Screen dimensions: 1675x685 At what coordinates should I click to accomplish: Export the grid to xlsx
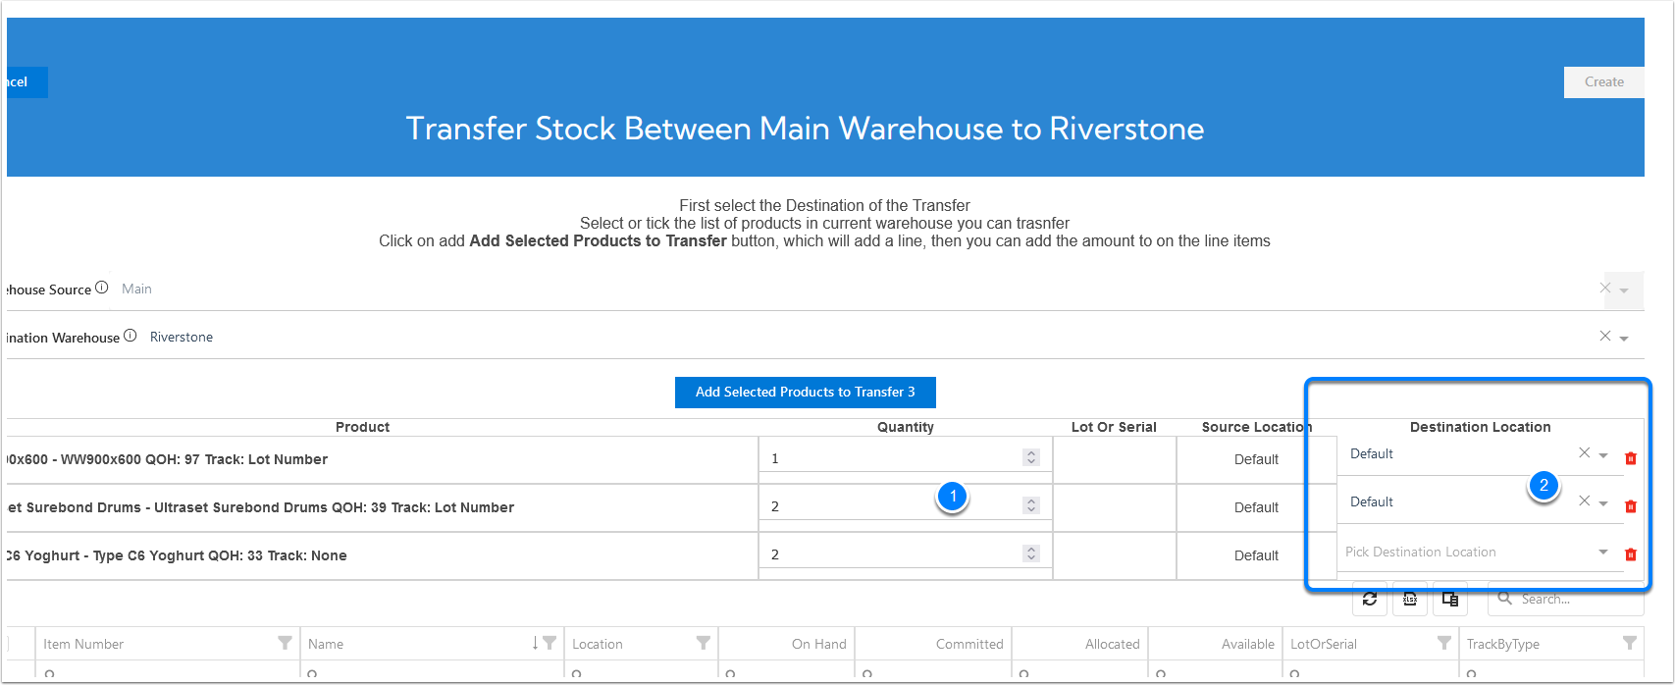pyautogui.click(x=1410, y=599)
